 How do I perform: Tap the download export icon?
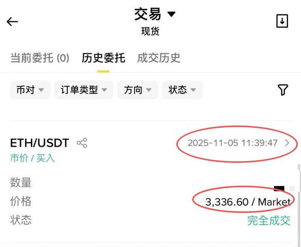(x=282, y=21)
